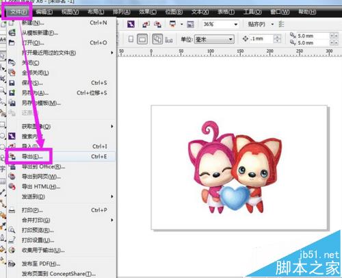Toggle current page layout icon

(x=169, y=40)
